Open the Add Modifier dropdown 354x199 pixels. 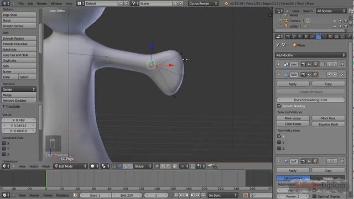coord(311,55)
